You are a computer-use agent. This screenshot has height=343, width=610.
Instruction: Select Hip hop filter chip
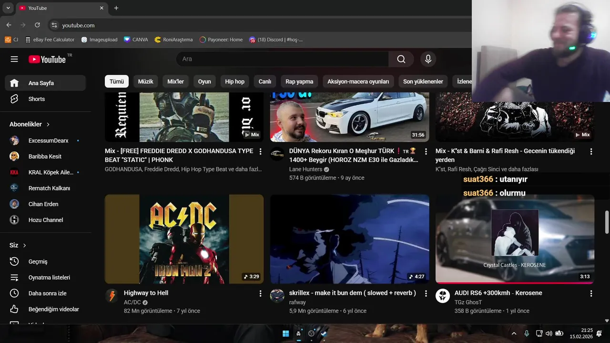coord(235,81)
